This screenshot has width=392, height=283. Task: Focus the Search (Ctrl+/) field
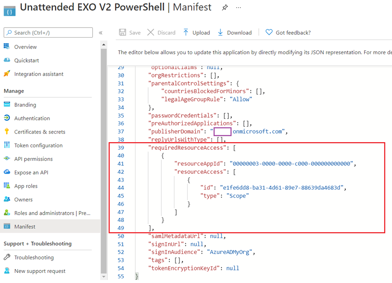(48, 33)
